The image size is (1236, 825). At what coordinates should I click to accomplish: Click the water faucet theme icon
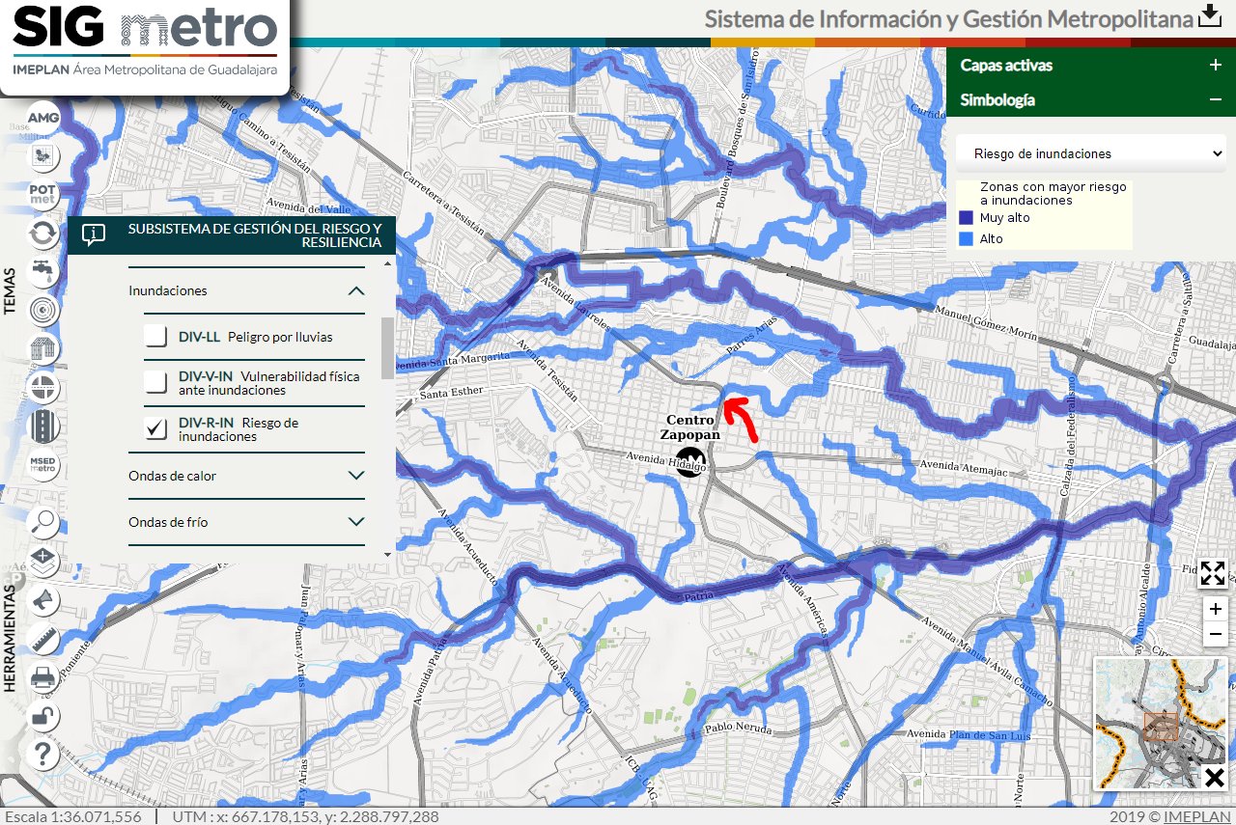click(x=43, y=271)
